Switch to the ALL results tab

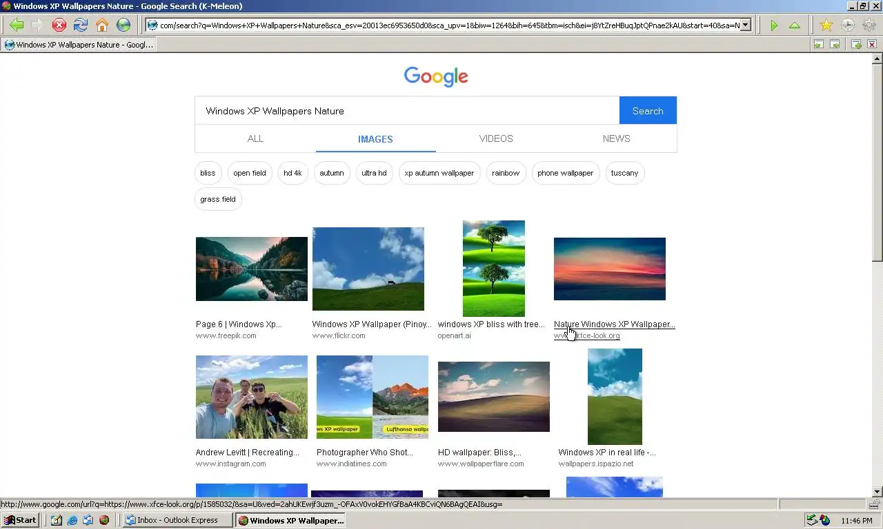pyautogui.click(x=255, y=138)
